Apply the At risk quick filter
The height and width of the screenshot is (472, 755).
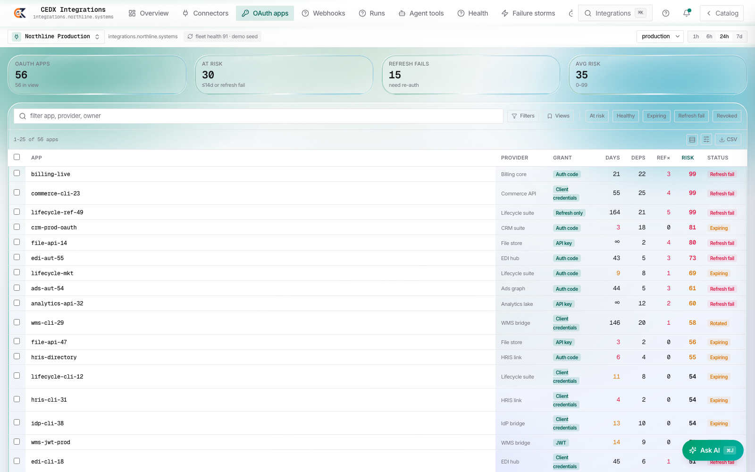click(597, 116)
